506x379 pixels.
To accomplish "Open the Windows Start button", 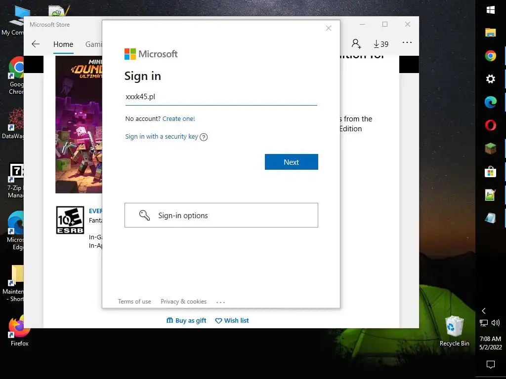I will (491, 10).
